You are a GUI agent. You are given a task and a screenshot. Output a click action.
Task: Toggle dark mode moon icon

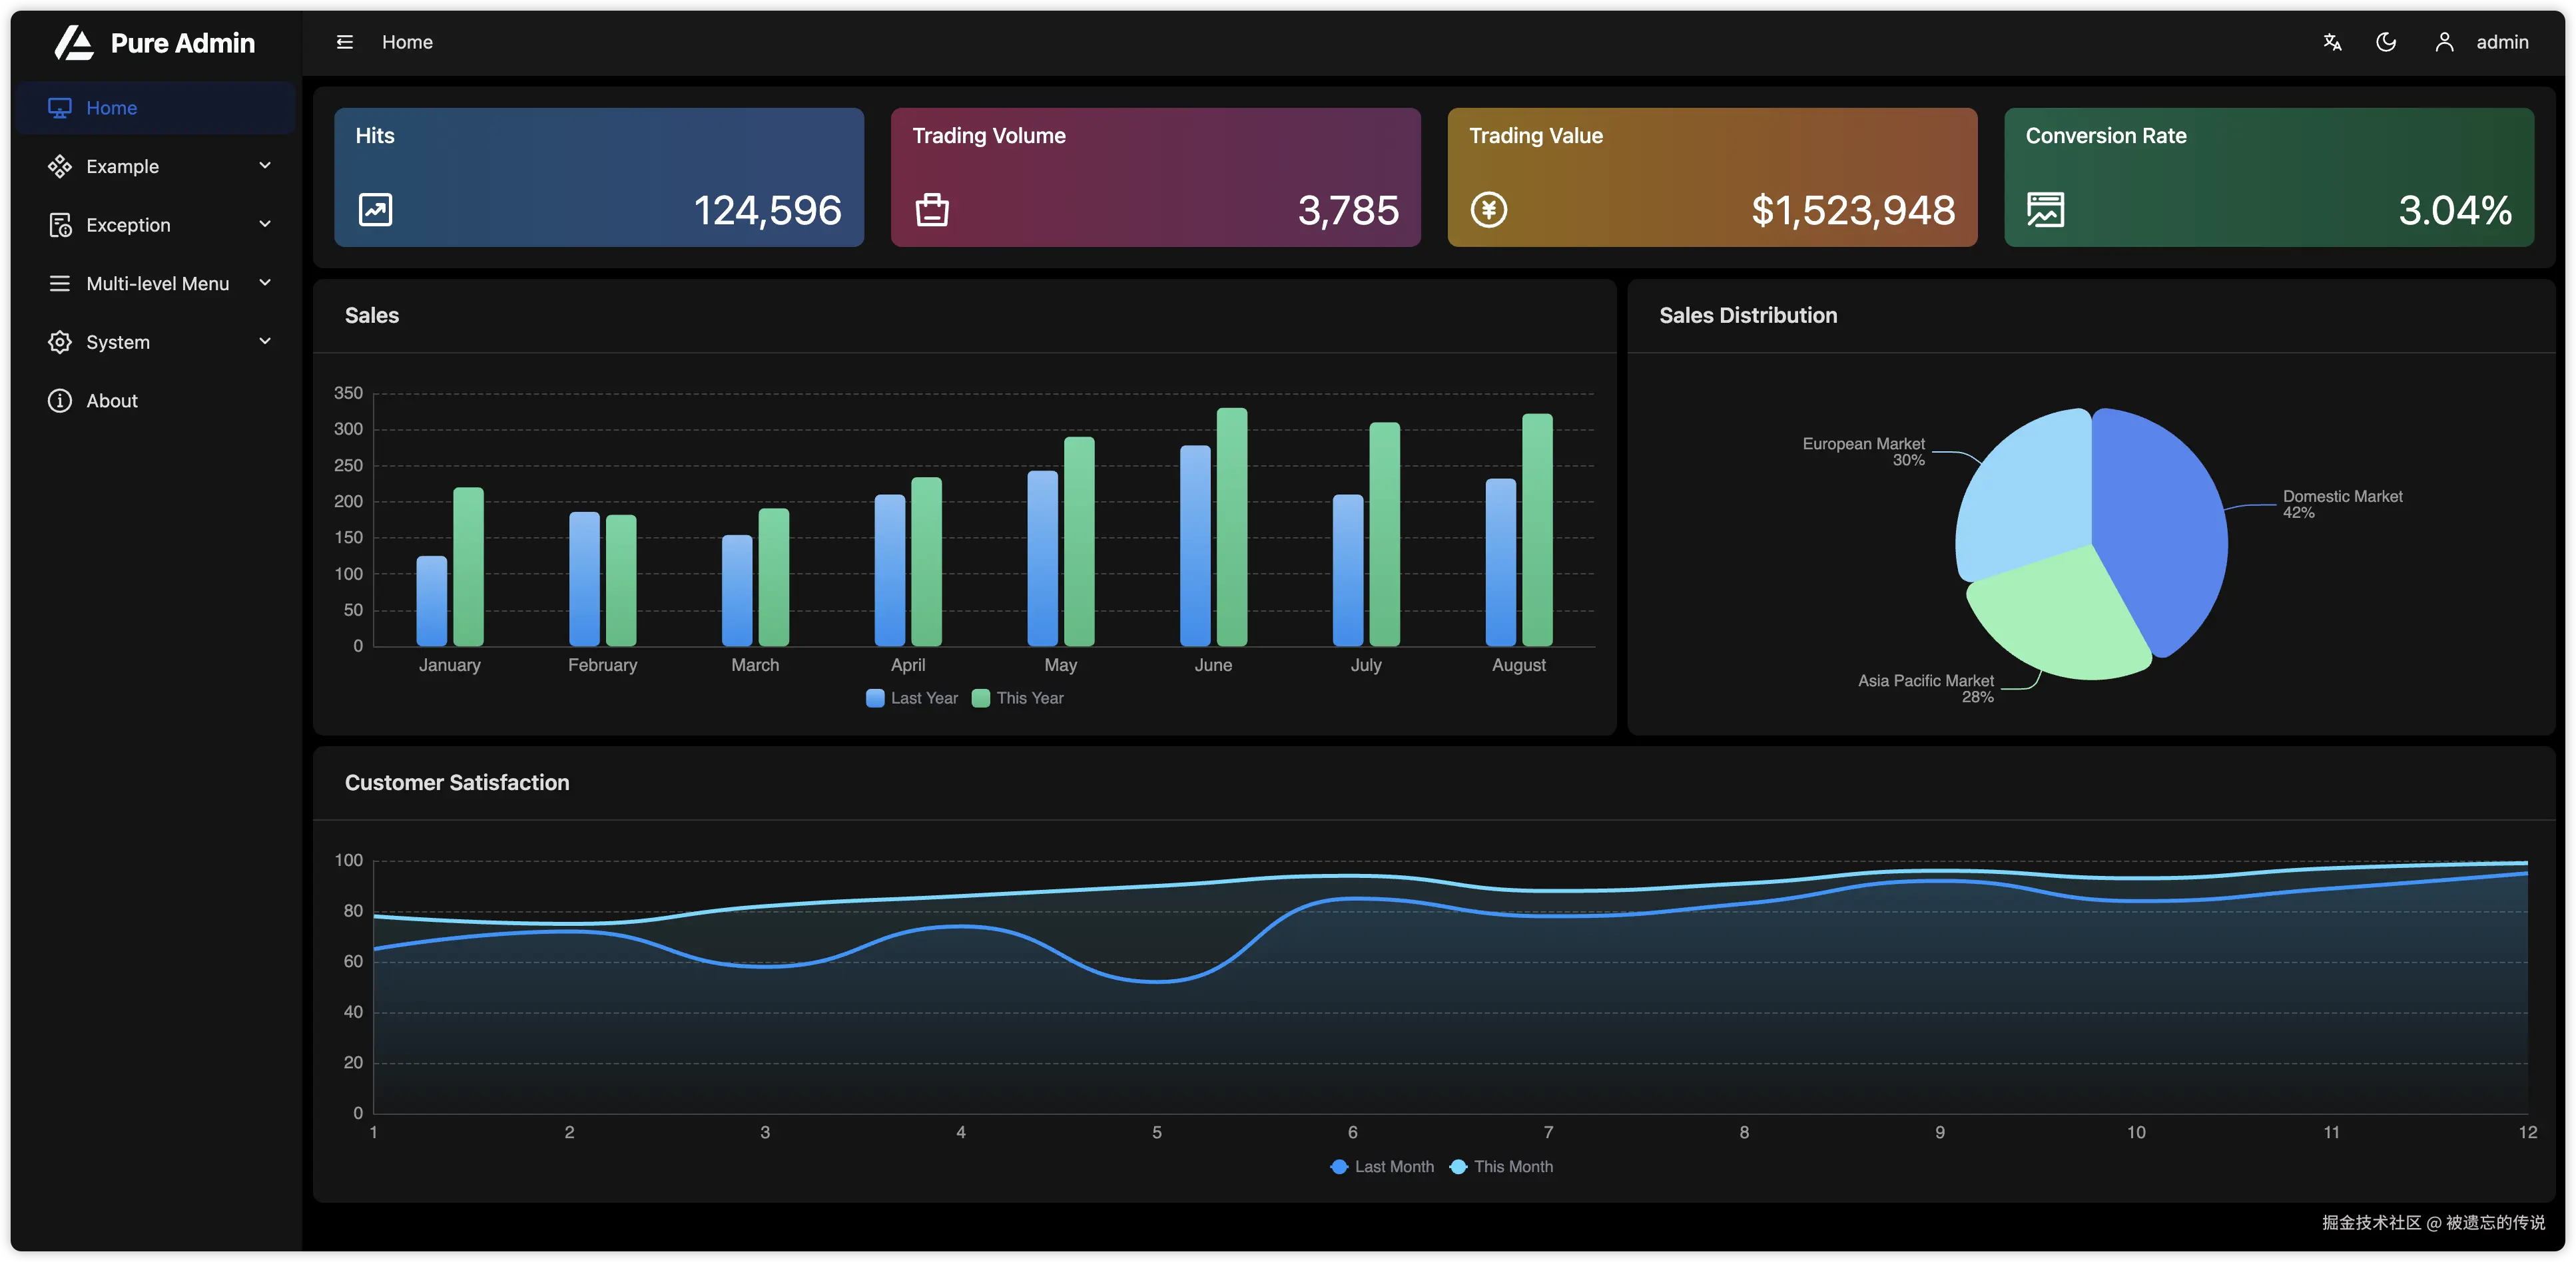coord(2386,42)
